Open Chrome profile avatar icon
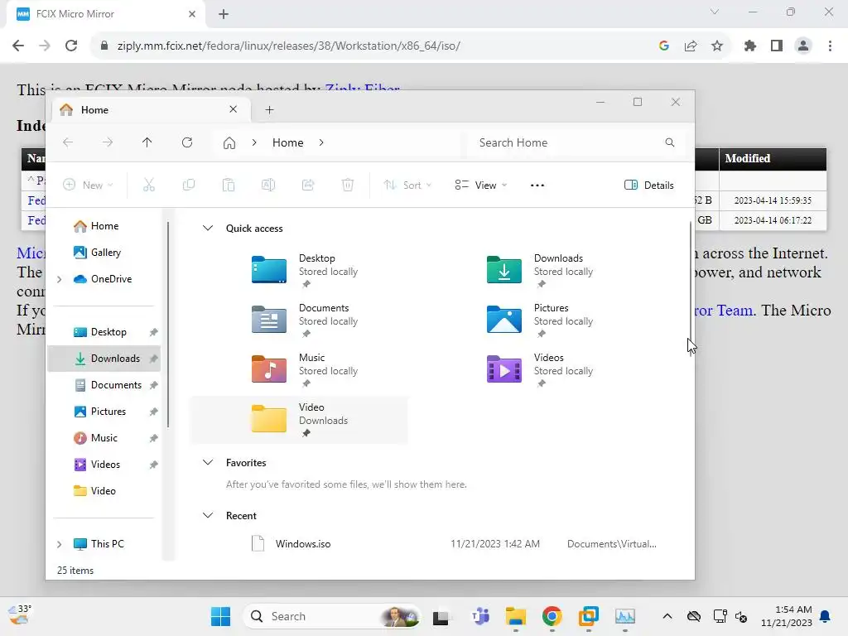848x636 pixels. (x=803, y=46)
